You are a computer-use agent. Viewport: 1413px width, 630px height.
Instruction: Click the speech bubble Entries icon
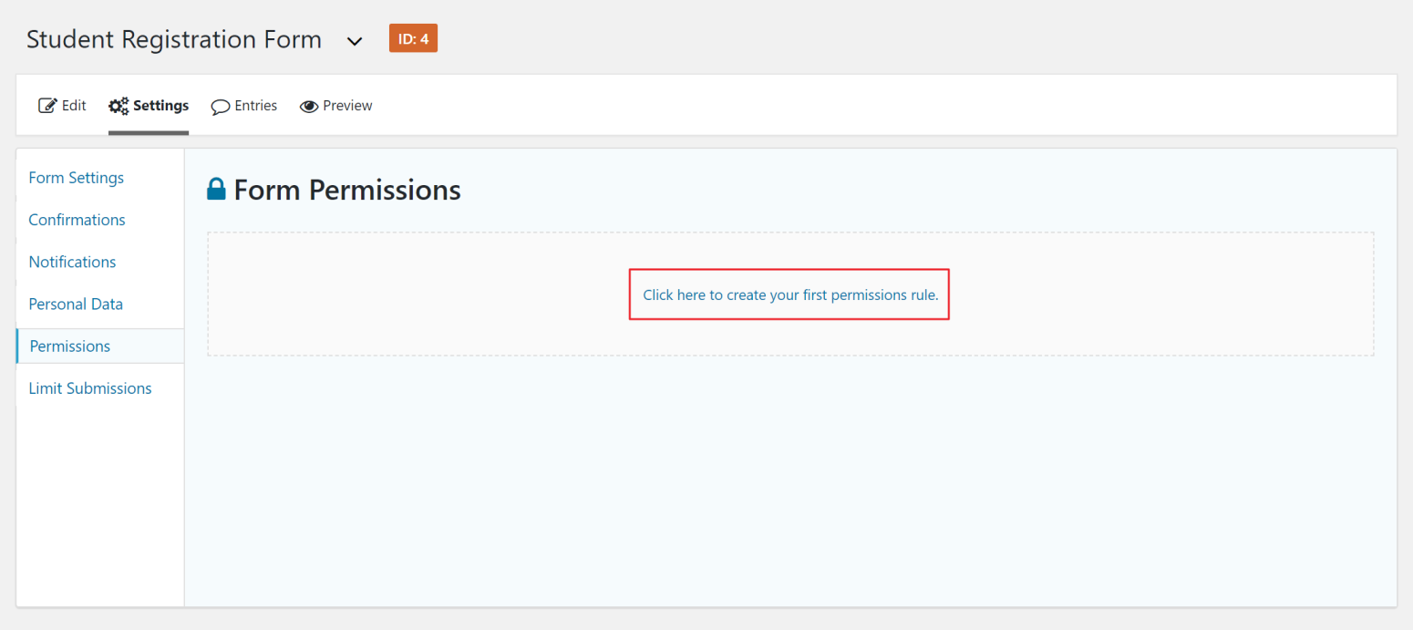[220, 107]
